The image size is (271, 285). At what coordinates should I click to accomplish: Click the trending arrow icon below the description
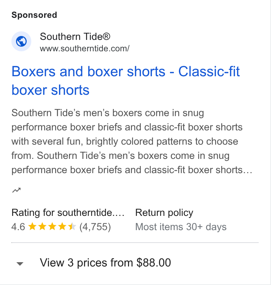click(16, 190)
